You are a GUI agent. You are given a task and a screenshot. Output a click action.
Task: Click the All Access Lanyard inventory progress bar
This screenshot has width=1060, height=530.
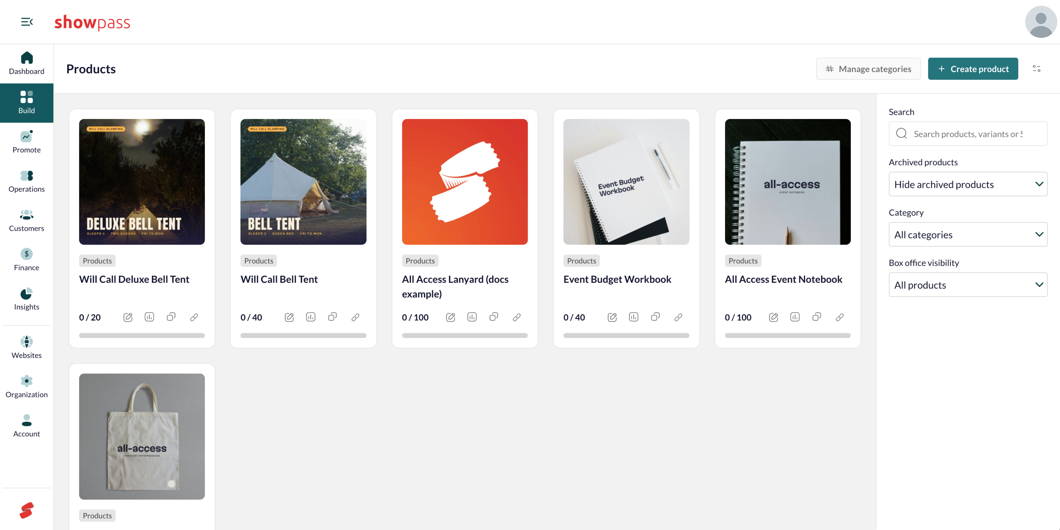464,336
